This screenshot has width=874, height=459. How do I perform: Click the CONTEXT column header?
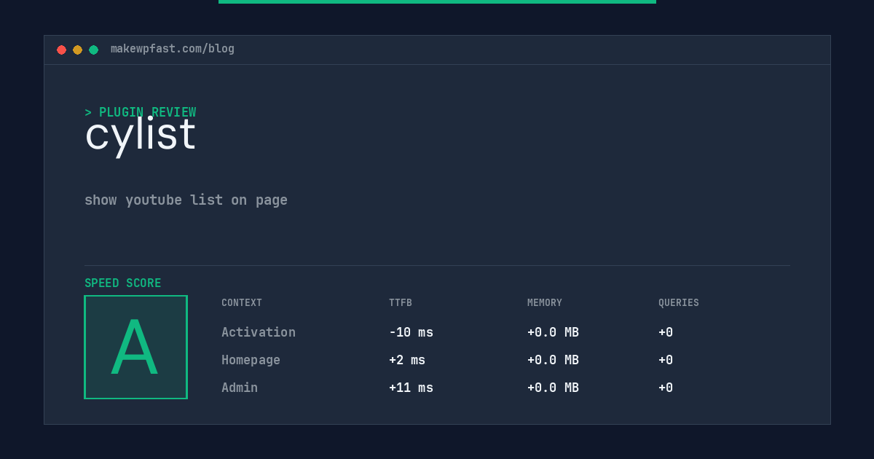(242, 303)
